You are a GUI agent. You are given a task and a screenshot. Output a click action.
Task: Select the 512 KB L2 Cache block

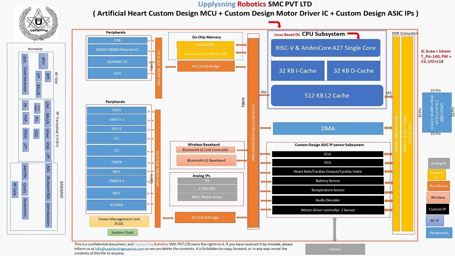pyautogui.click(x=327, y=95)
